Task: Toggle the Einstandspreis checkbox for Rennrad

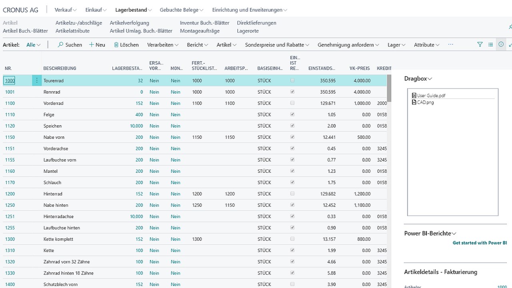Action: point(292,92)
